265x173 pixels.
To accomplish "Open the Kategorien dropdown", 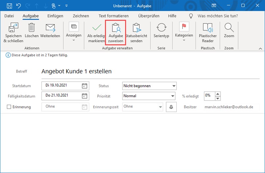I will coord(184,32).
